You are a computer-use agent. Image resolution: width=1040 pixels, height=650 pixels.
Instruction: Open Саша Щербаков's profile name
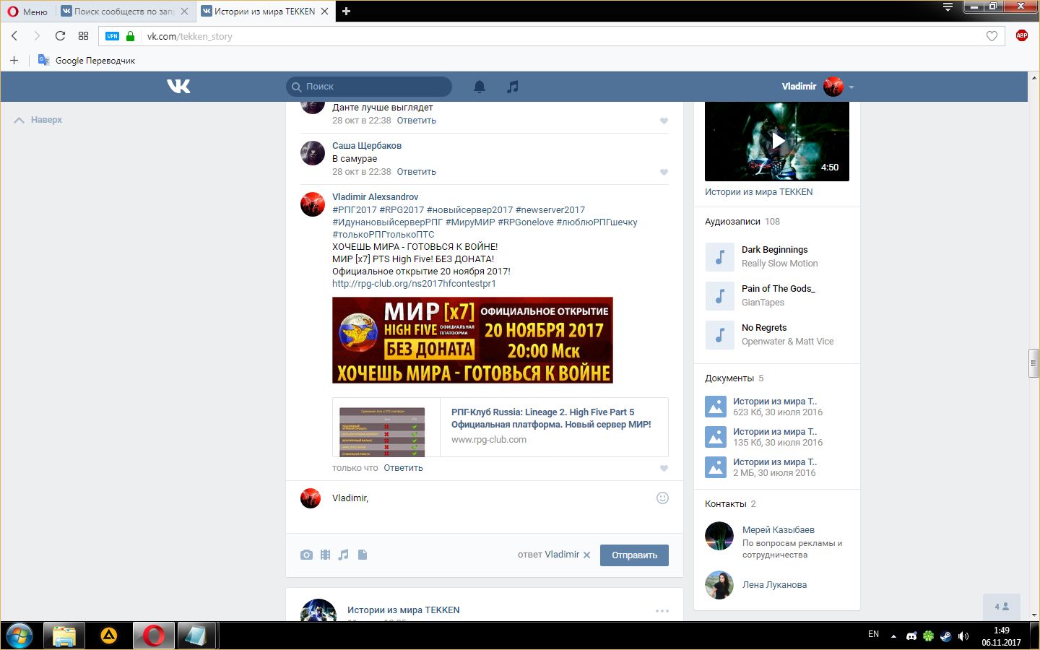coord(367,146)
